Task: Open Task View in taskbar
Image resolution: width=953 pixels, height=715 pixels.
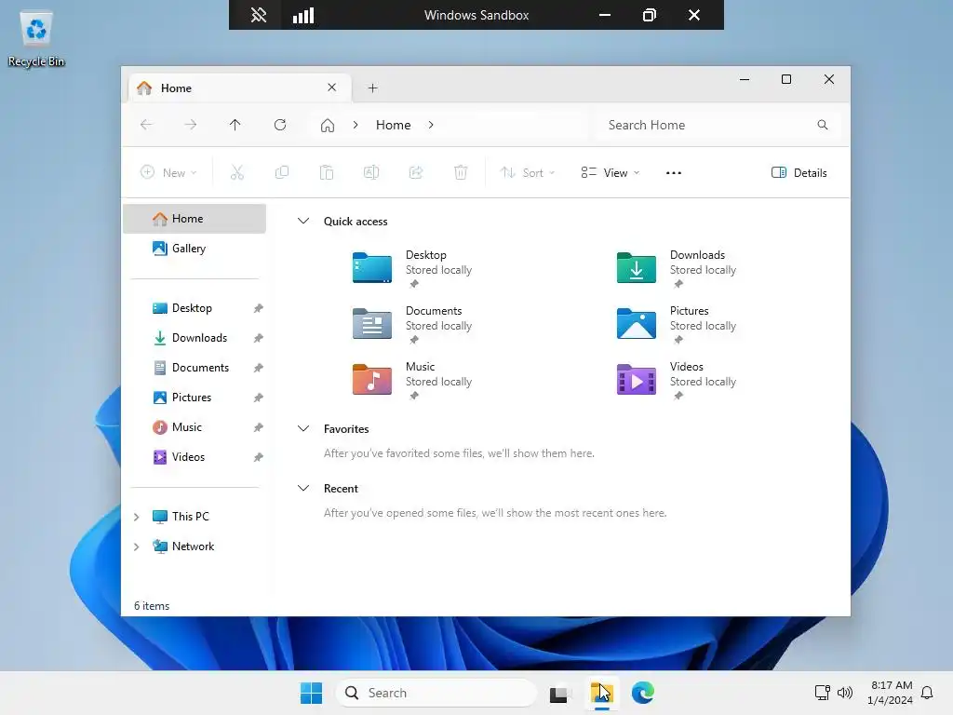Action: click(558, 693)
